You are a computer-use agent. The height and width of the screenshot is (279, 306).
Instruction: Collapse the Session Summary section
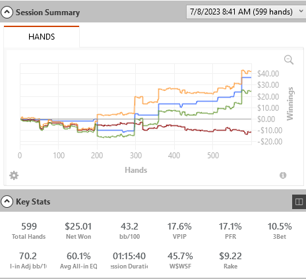click(7, 13)
